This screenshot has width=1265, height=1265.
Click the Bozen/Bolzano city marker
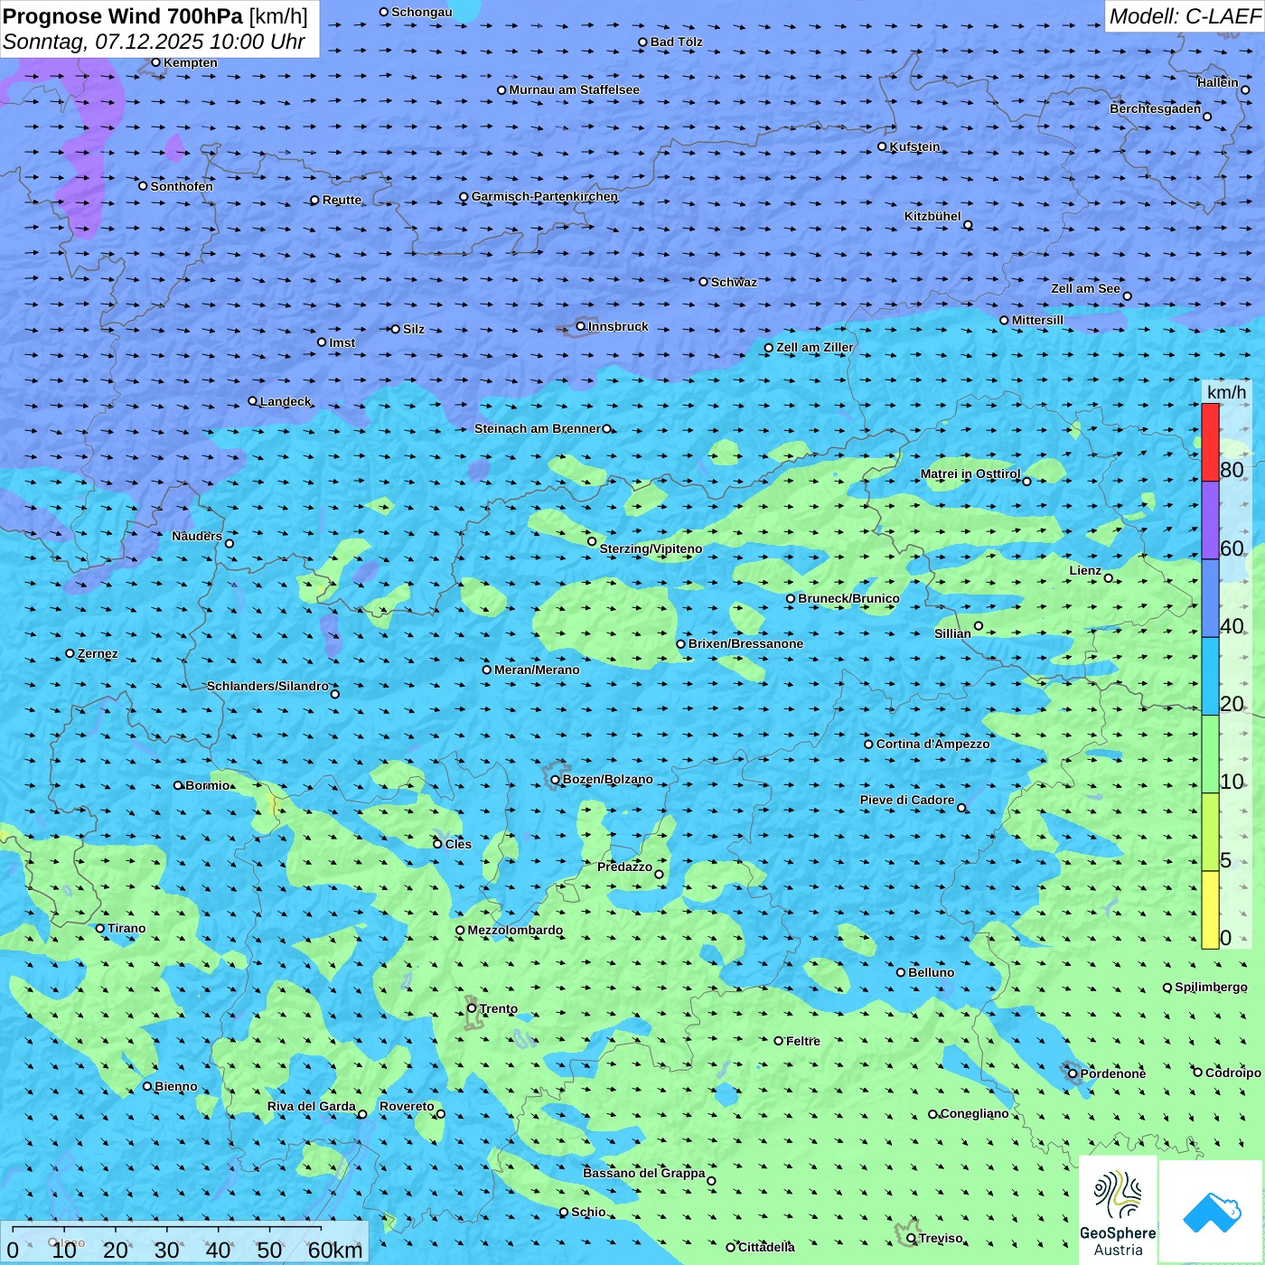pyautogui.click(x=555, y=780)
